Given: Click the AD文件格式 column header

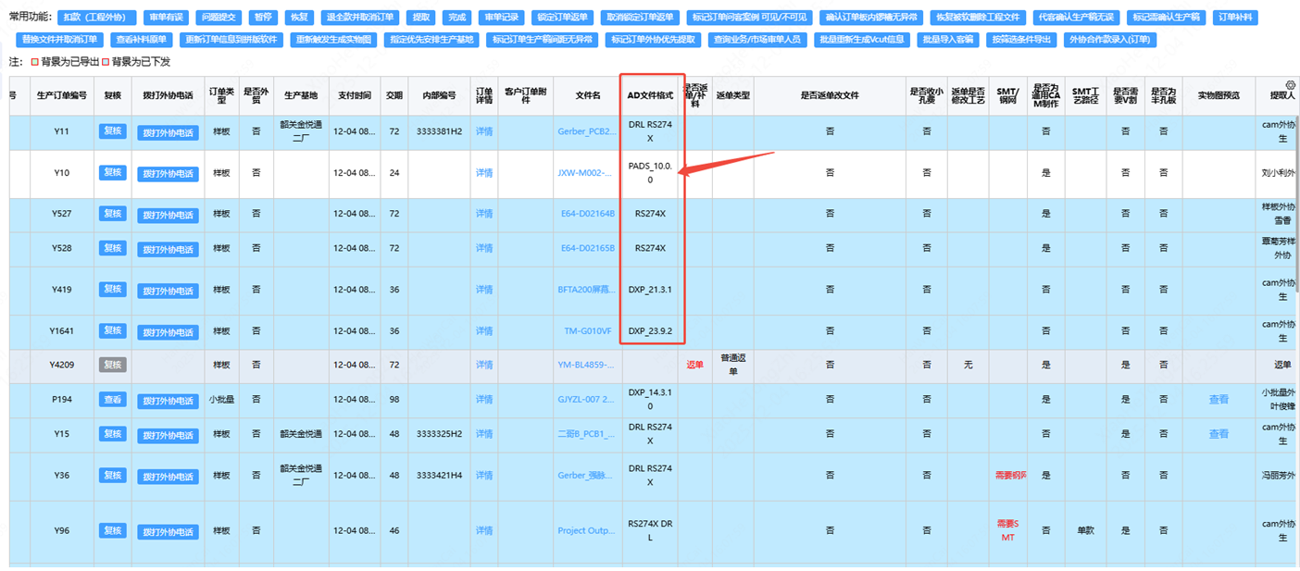Looking at the screenshot, I should pyautogui.click(x=650, y=95).
